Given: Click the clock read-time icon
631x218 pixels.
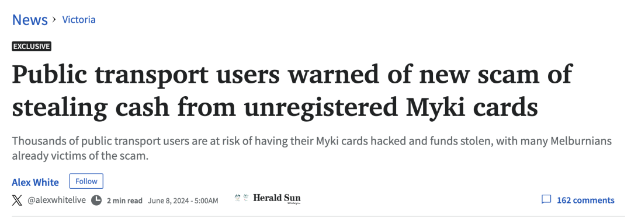Looking at the screenshot, I should [x=96, y=200].
